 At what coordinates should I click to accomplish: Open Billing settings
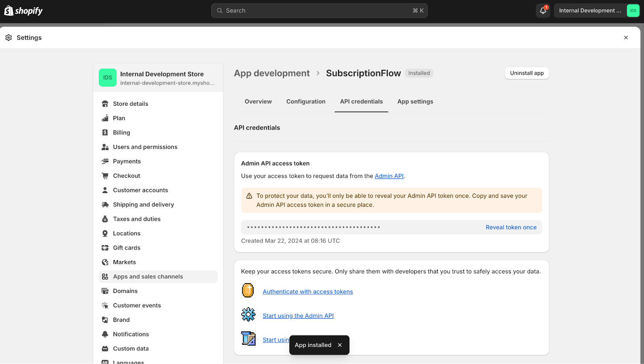pyautogui.click(x=158, y=133)
